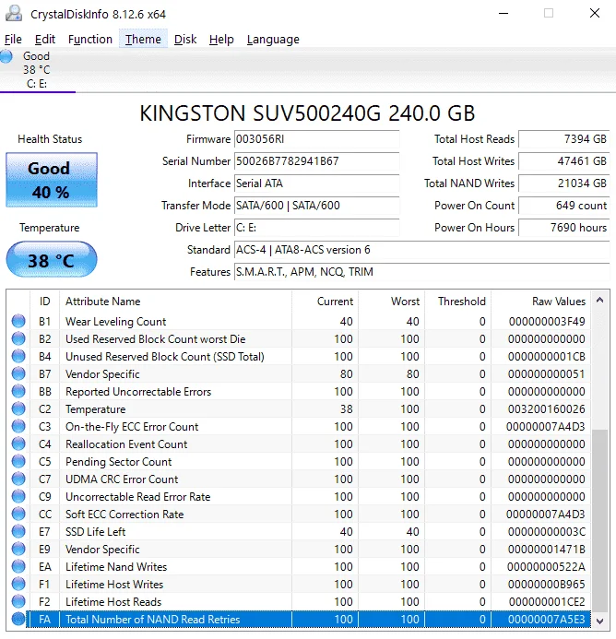Select 'Lifetime Host Writes' attribute name
The image size is (616, 639).
(x=114, y=585)
